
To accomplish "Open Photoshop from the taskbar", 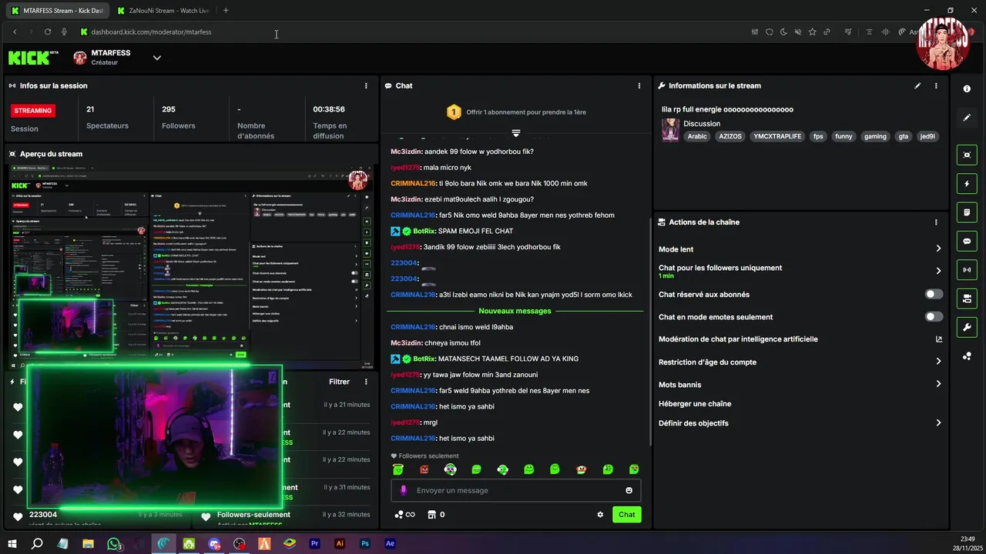I will [365, 543].
